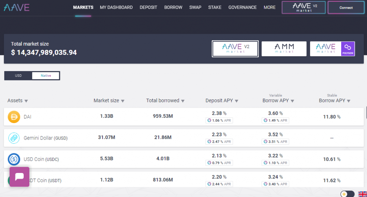Toggle the dark/light theme switch
Image resolution: width=367 pixels, height=197 pixels.
(x=347, y=194)
